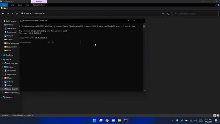Open the touch keyboard tray icon
This screenshot has width=220, height=124.
point(201,121)
